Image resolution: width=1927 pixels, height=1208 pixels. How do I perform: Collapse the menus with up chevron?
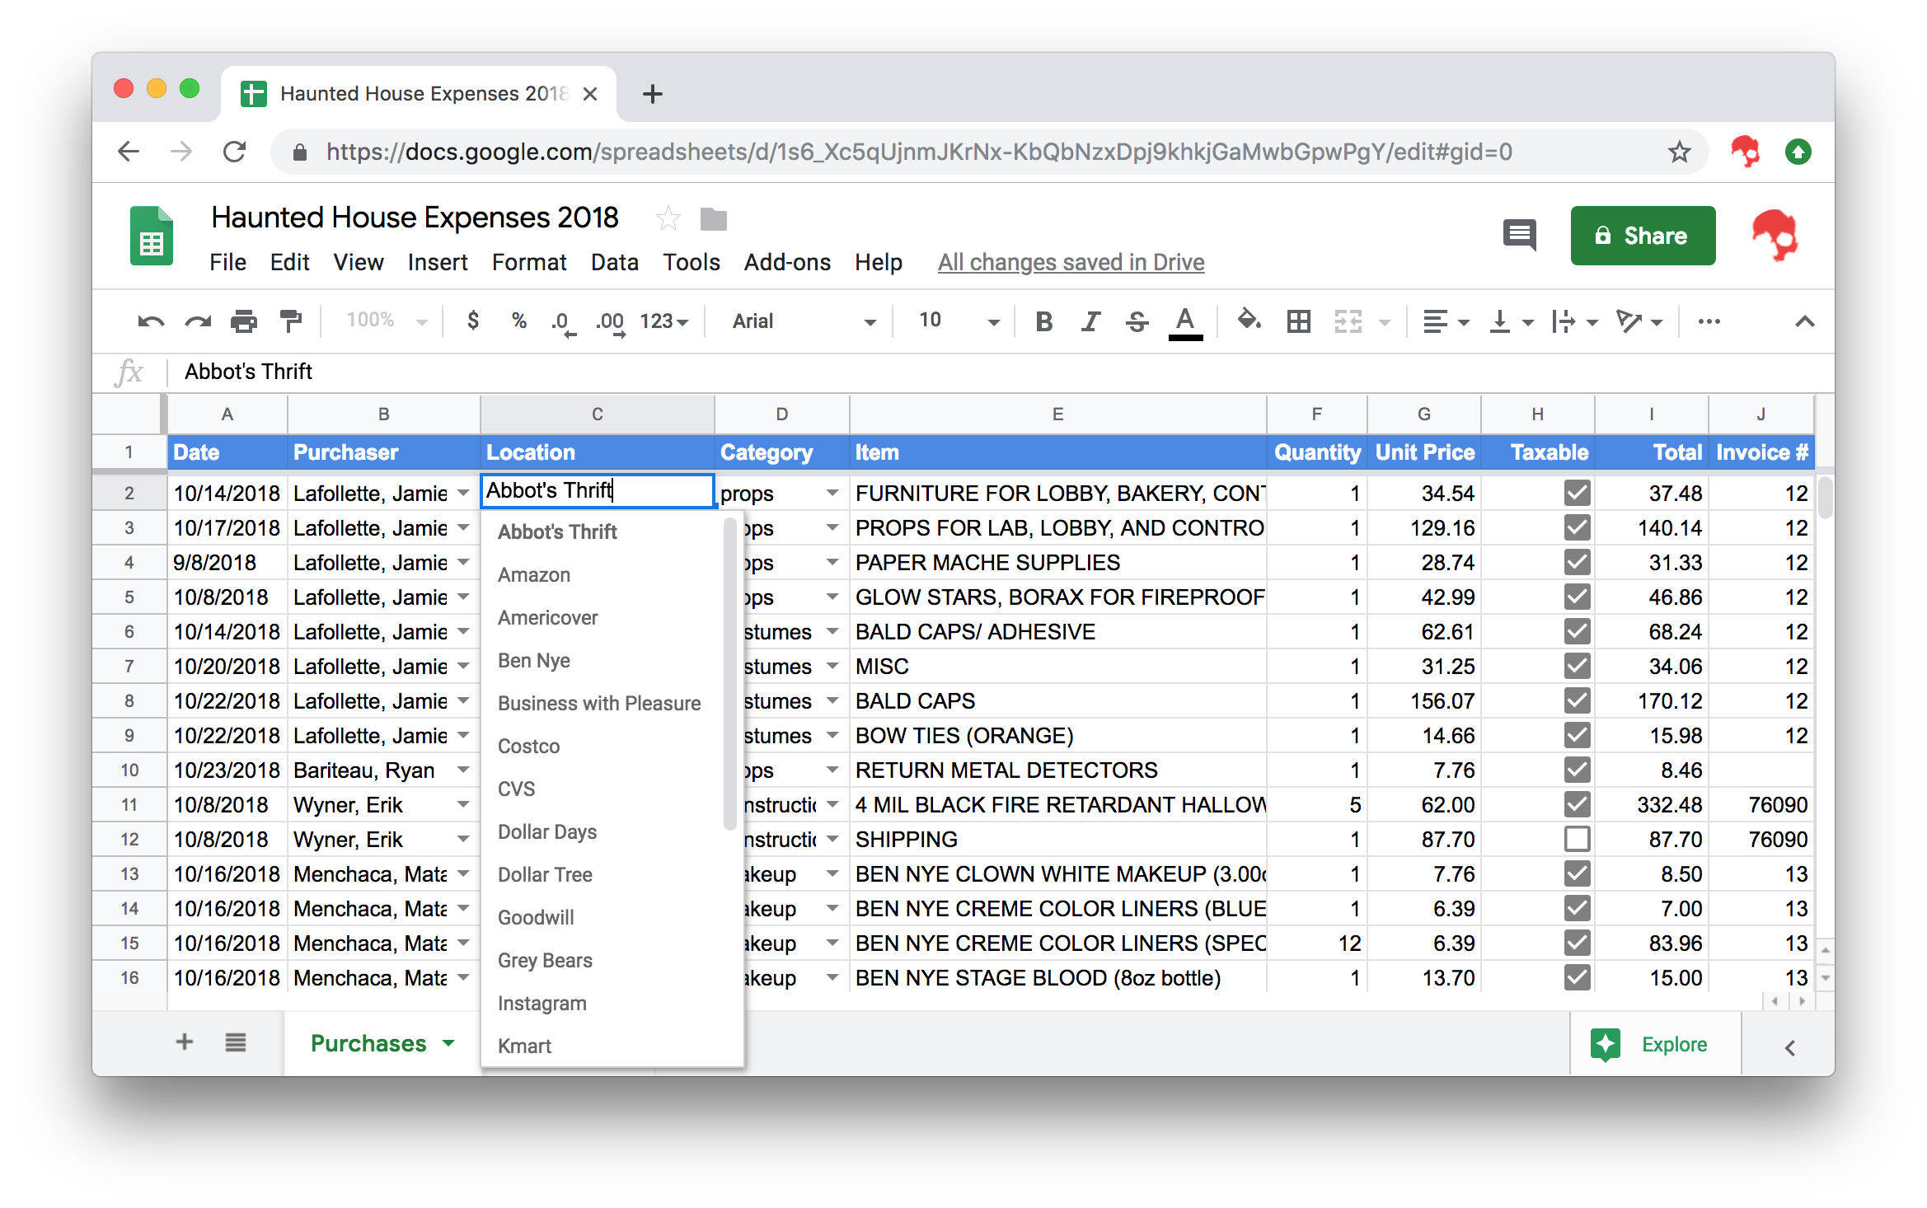click(x=1804, y=321)
